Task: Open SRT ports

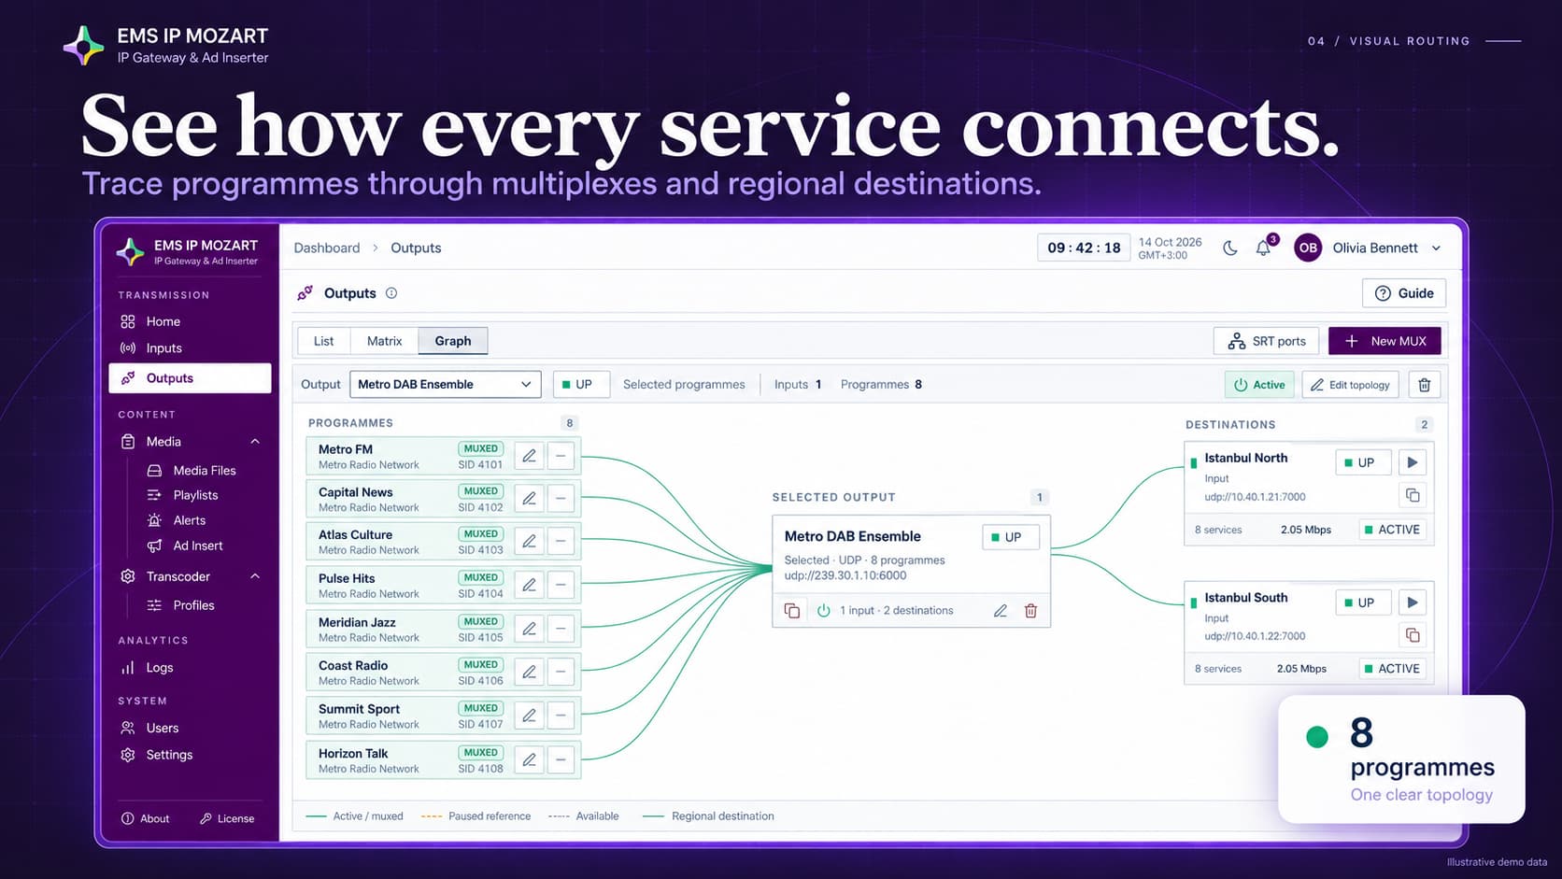Action: [x=1266, y=341]
